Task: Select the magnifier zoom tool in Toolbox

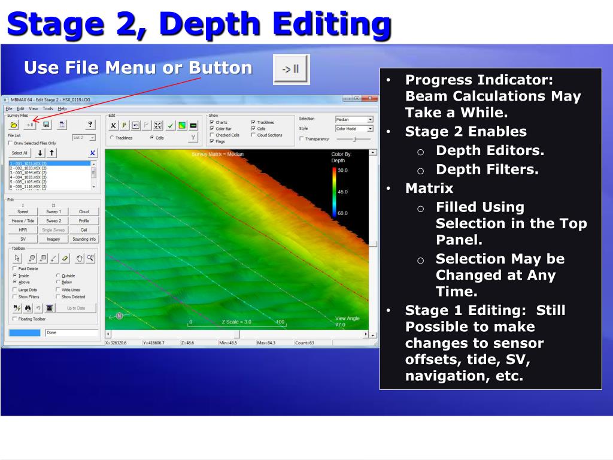Action: click(90, 258)
